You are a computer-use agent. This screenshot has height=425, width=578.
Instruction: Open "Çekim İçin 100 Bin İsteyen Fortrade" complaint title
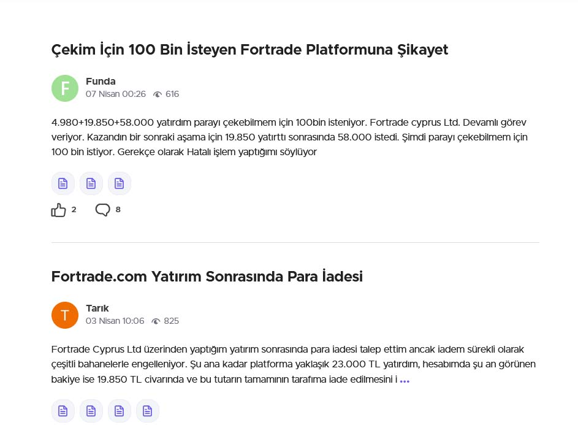pos(249,50)
